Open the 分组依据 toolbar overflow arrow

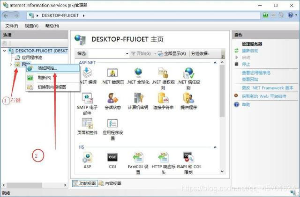tap(223, 56)
